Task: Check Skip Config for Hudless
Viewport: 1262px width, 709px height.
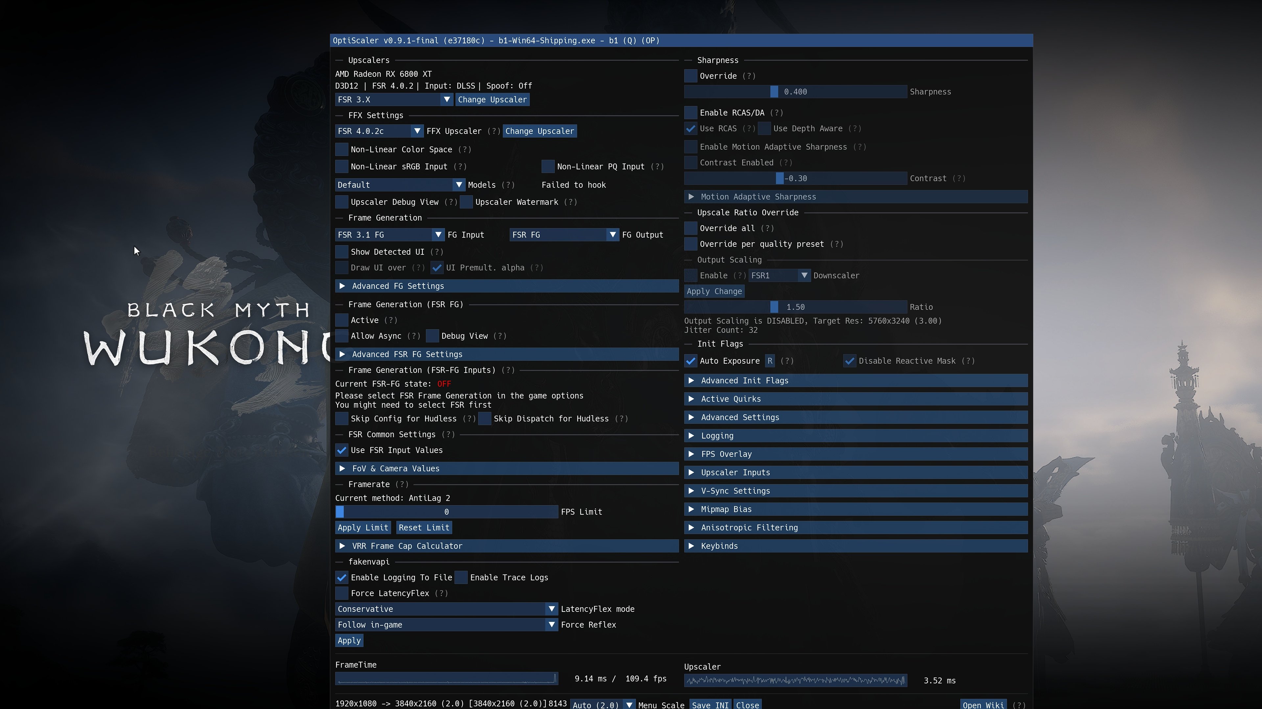Action: point(342,419)
